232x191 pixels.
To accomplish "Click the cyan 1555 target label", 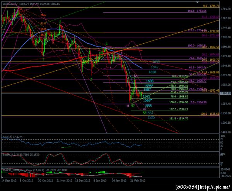I will coord(148,106).
